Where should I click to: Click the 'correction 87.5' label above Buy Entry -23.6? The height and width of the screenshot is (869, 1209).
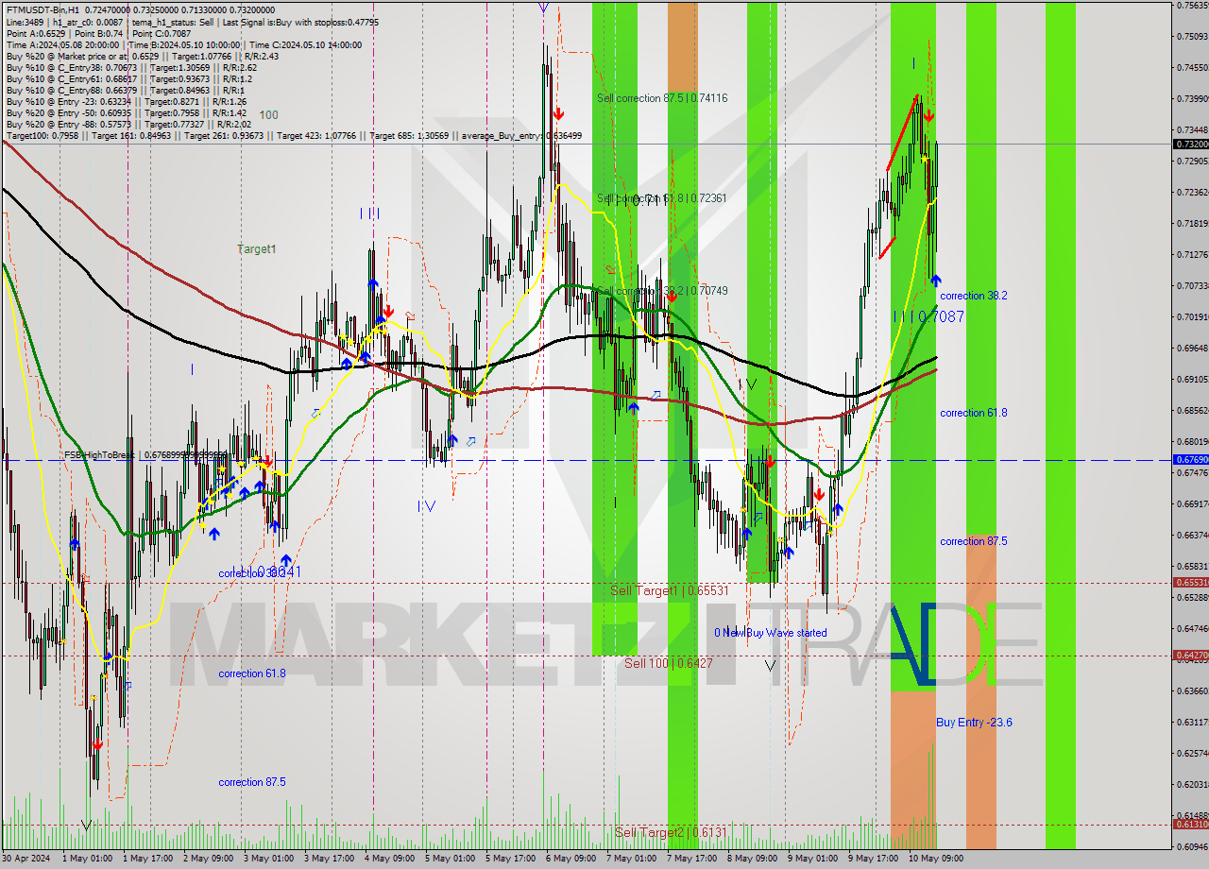click(974, 541)
